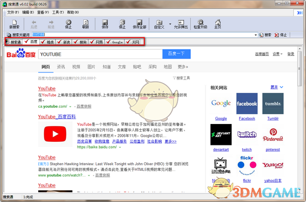Viewport: 306px width, 202px height.
Task: Open the 查看 menu
Action: (43, 12)
